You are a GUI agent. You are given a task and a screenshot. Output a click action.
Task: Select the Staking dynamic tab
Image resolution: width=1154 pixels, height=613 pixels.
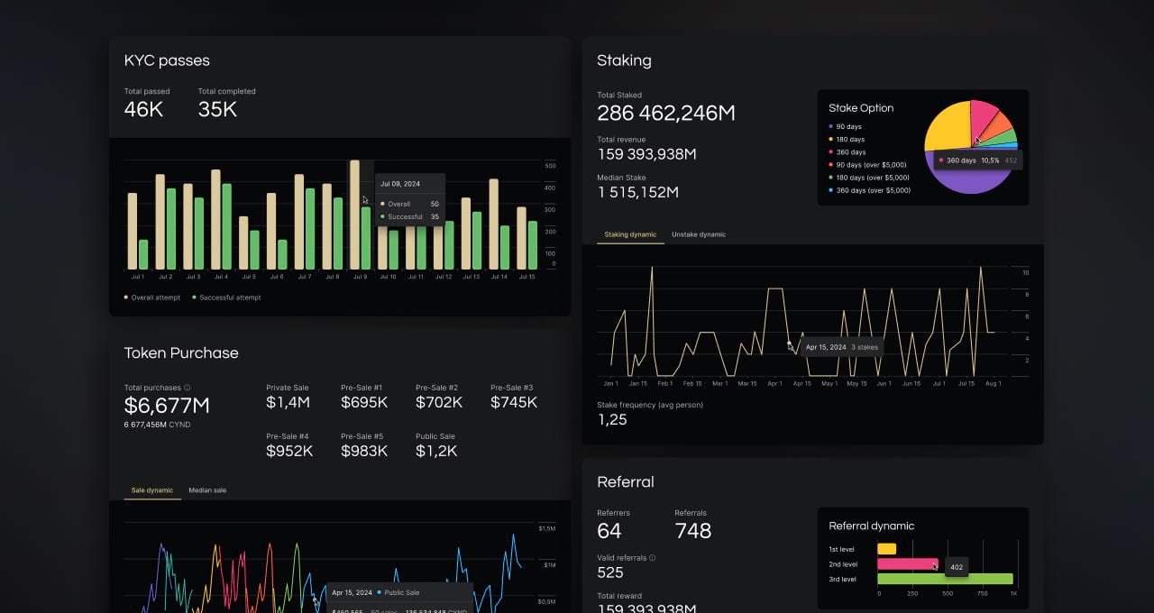[629, 234]
